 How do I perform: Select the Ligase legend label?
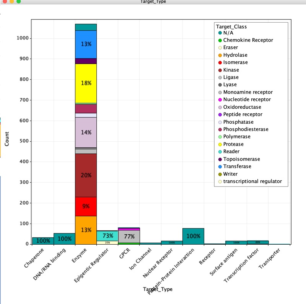pyautogui.click(x=231, y=77)
